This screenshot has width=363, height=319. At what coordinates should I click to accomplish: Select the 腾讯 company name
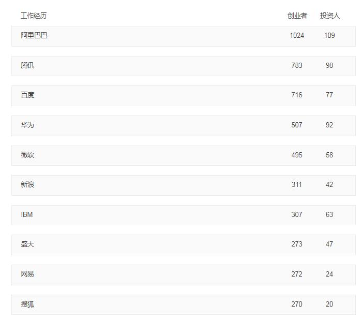(28, 66)
